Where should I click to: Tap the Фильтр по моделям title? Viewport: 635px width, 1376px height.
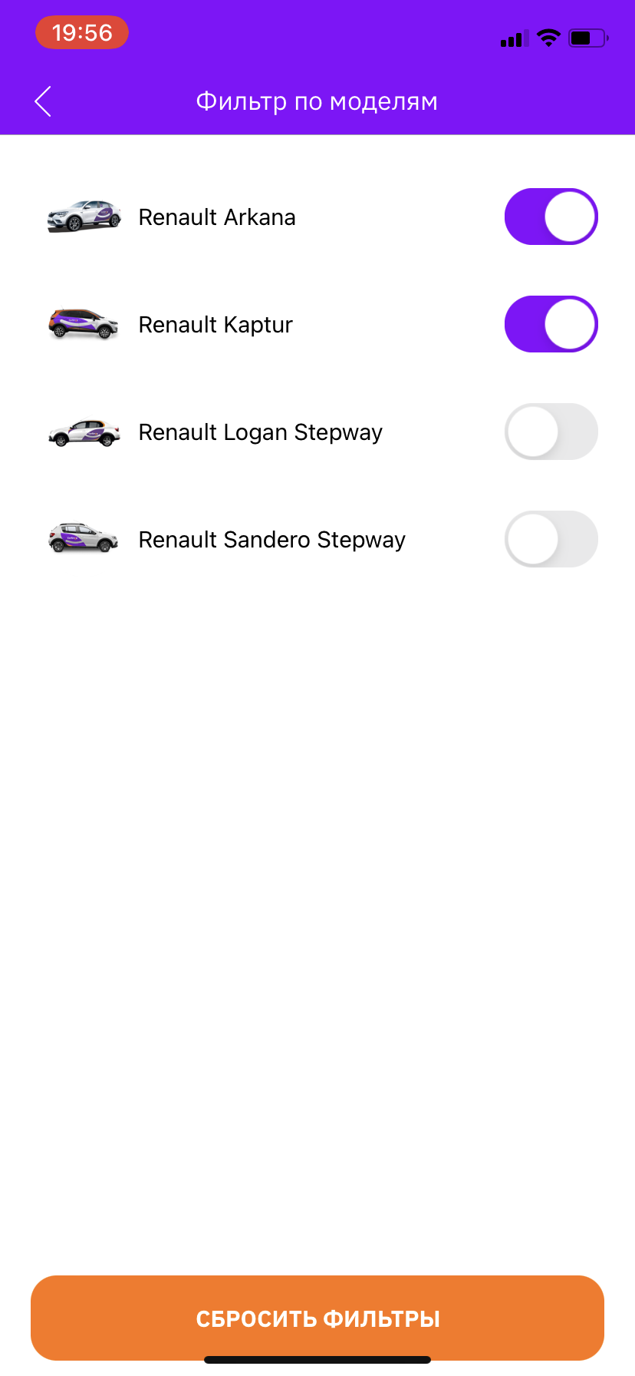(x=317, y=101)
